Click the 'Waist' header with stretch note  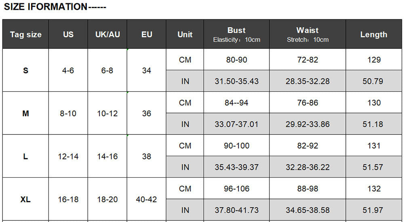click(307, 35)
